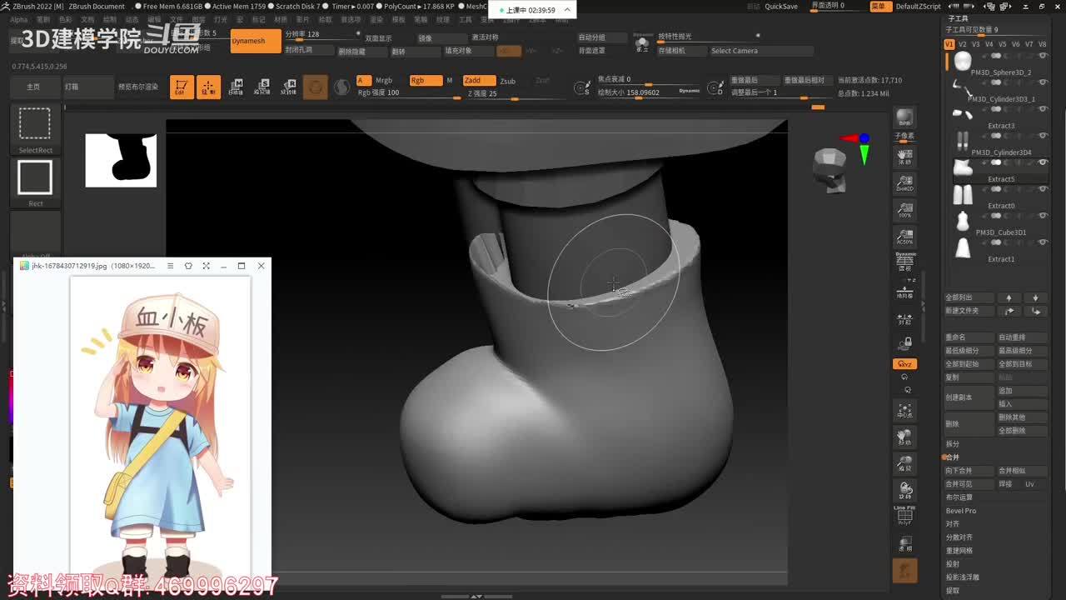The height and width of the screenshot is (600, 1066).
Task: Click the Zoom2D view icon
Action: [904, 183]
